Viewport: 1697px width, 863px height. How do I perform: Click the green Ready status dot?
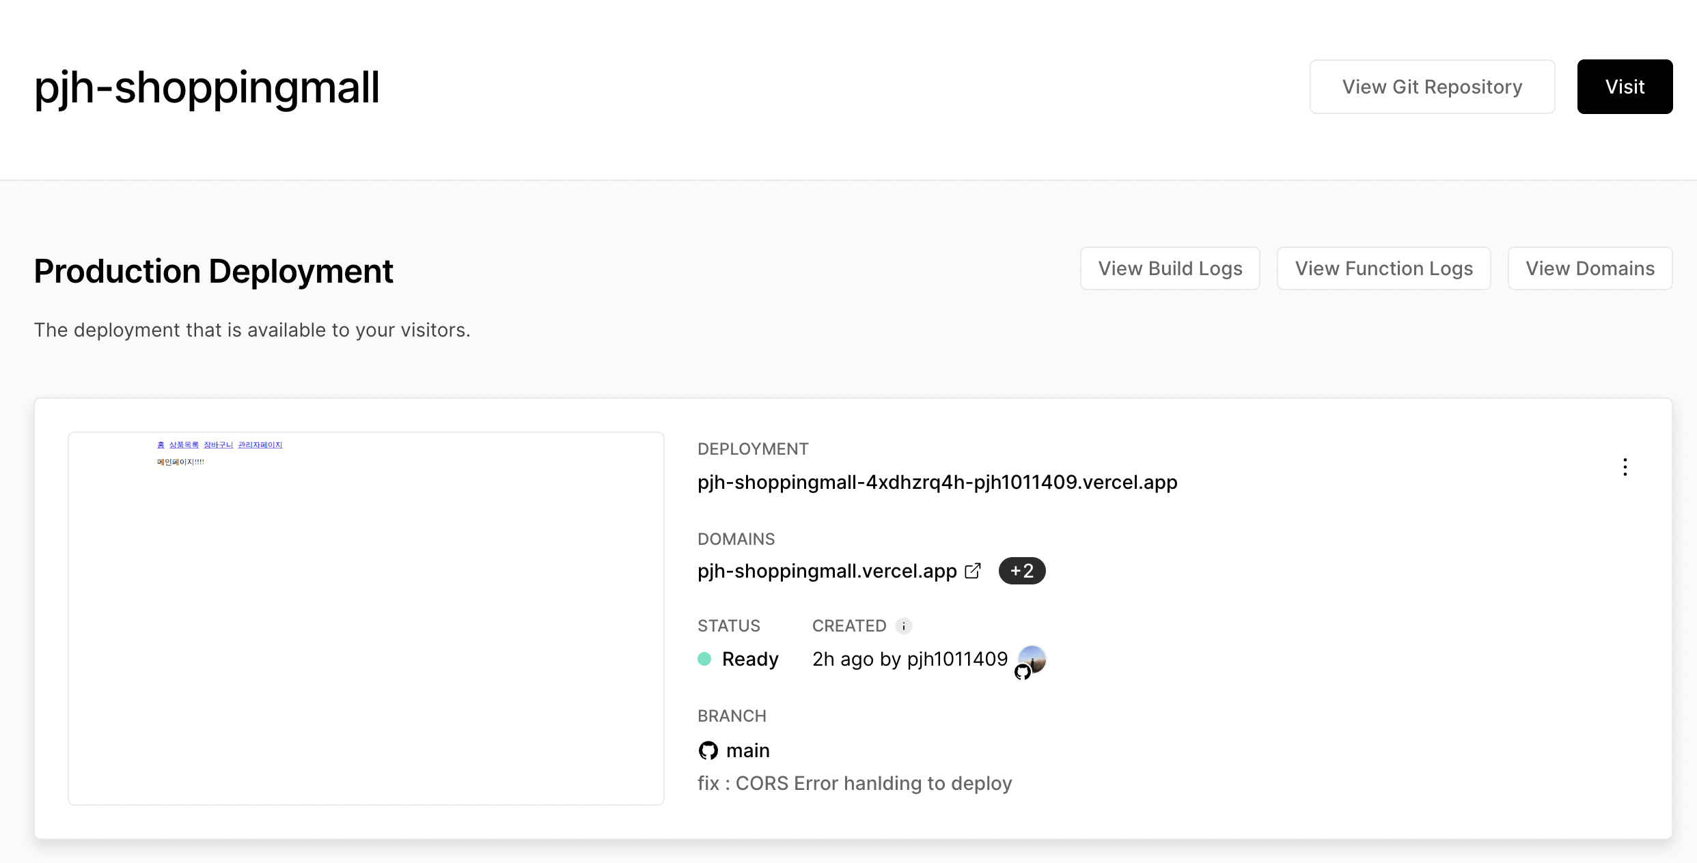[x=704, y=659]
